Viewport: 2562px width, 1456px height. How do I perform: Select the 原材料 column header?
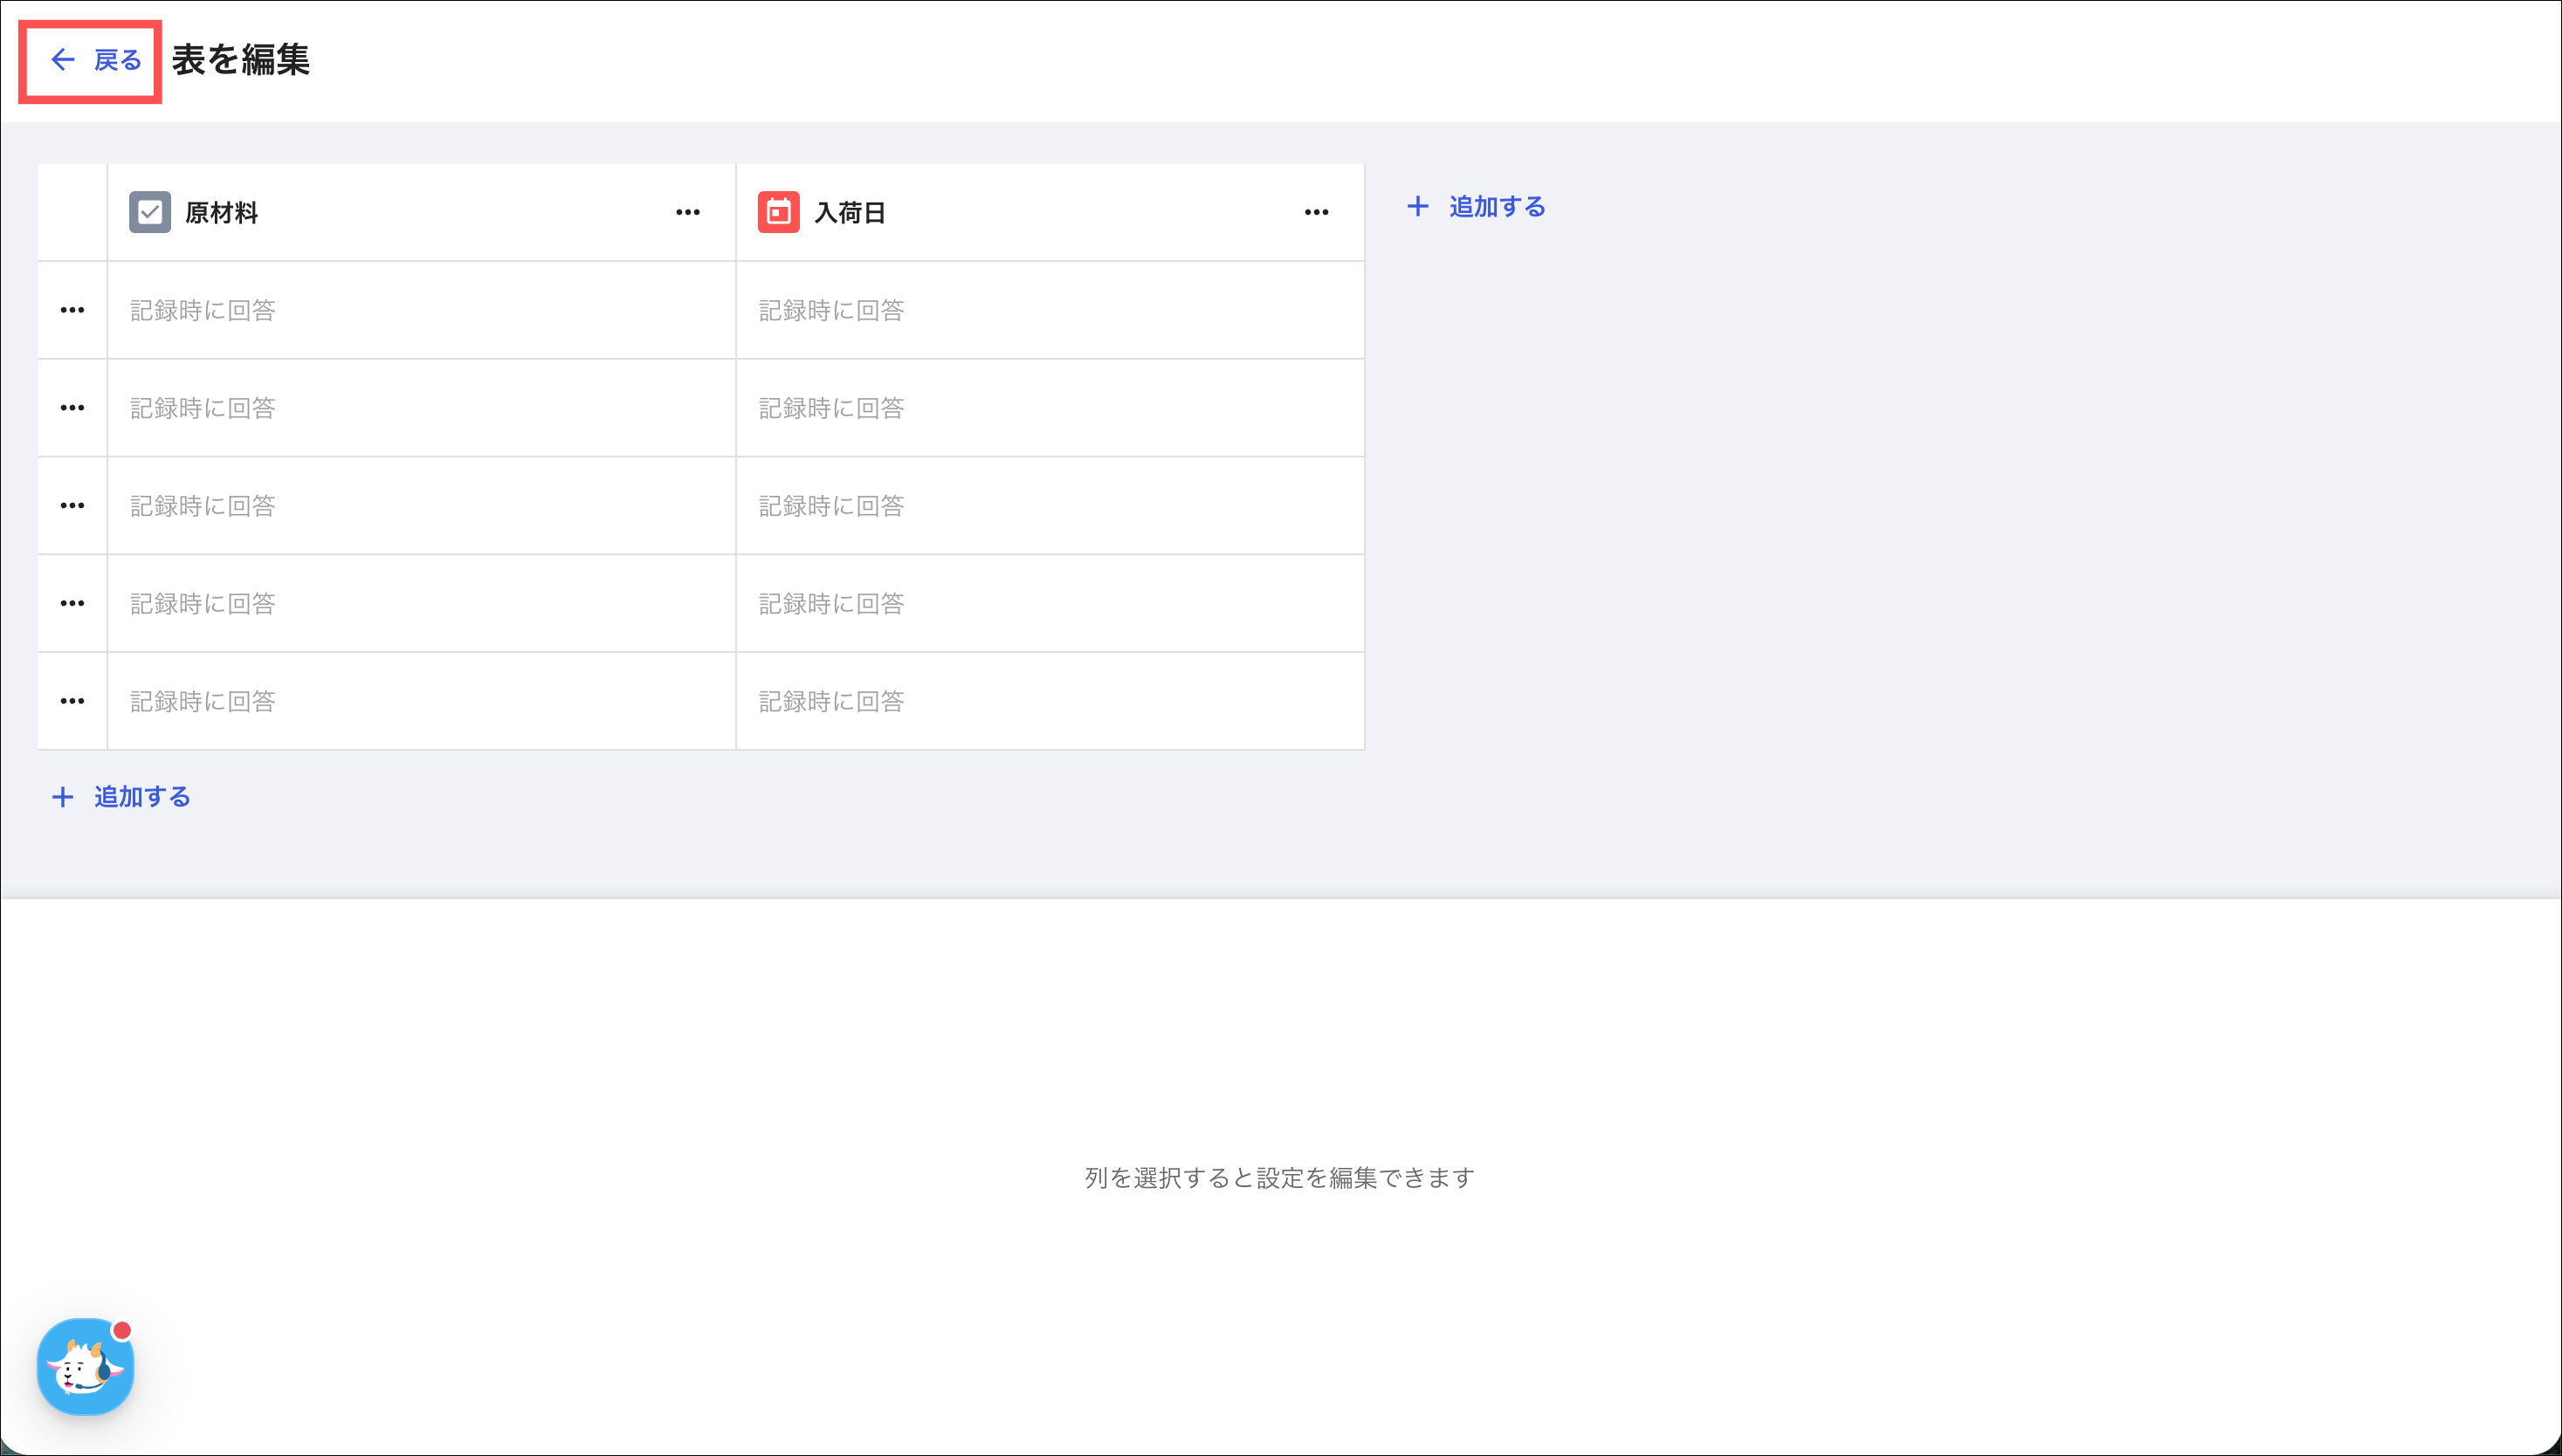click(x=421, y=212)
